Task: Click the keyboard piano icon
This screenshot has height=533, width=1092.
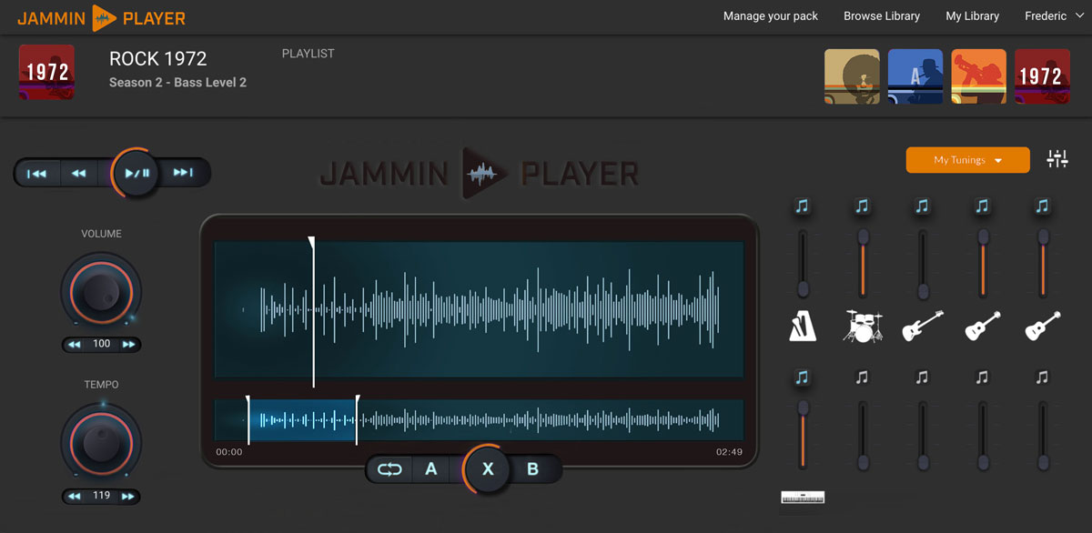Action: tap(803, 498)
